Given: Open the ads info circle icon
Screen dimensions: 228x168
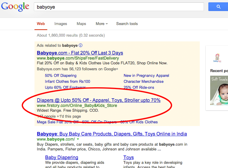Looking at the screenshot, I should [x=81, y=45].
